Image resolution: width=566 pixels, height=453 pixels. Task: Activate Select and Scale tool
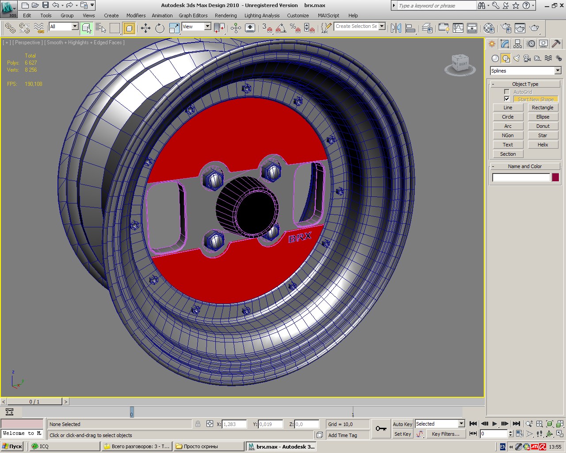174,28
